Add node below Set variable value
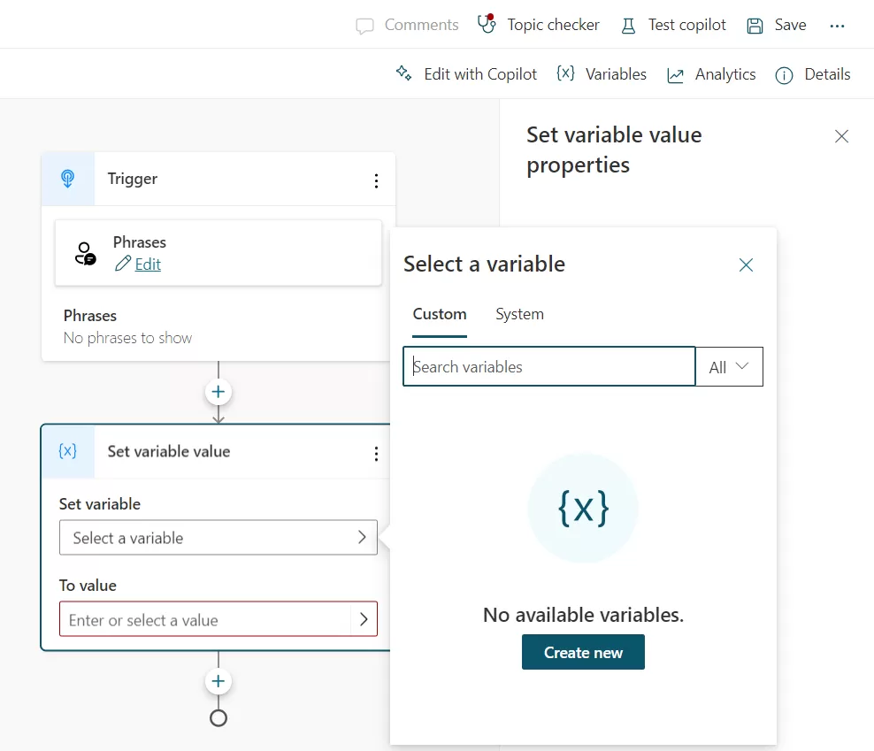This screenshot has height=751, width=874. point(218,681)
